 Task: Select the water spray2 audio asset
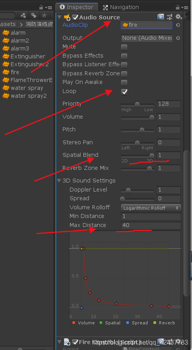click(24, 96)
